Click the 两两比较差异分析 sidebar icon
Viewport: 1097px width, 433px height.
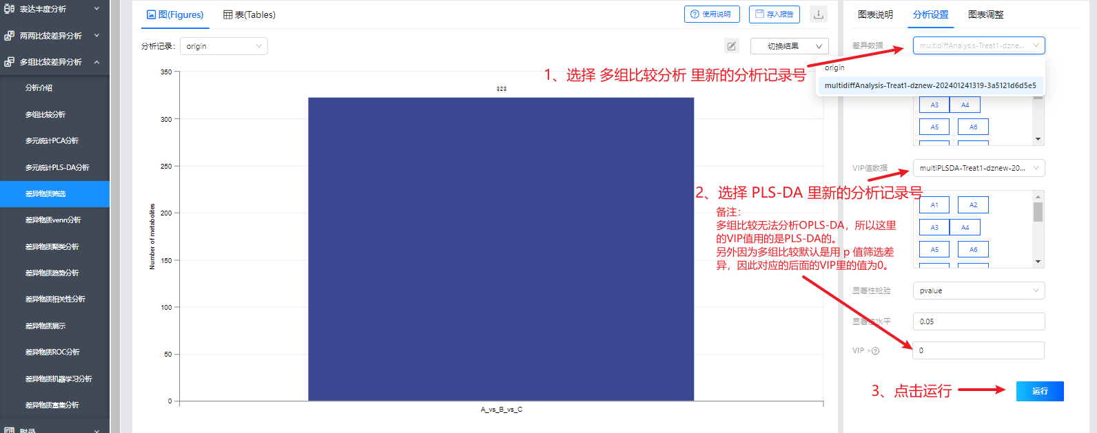click(9, 36)
